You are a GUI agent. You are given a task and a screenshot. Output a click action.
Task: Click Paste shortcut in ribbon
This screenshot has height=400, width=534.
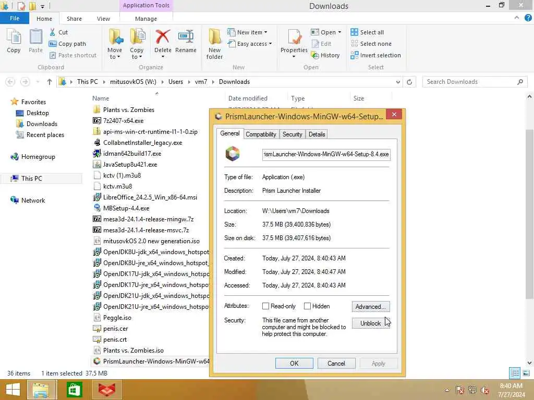[x=73, y=55]
